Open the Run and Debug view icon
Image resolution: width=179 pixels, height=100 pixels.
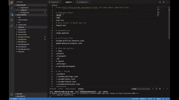point(11,20)
